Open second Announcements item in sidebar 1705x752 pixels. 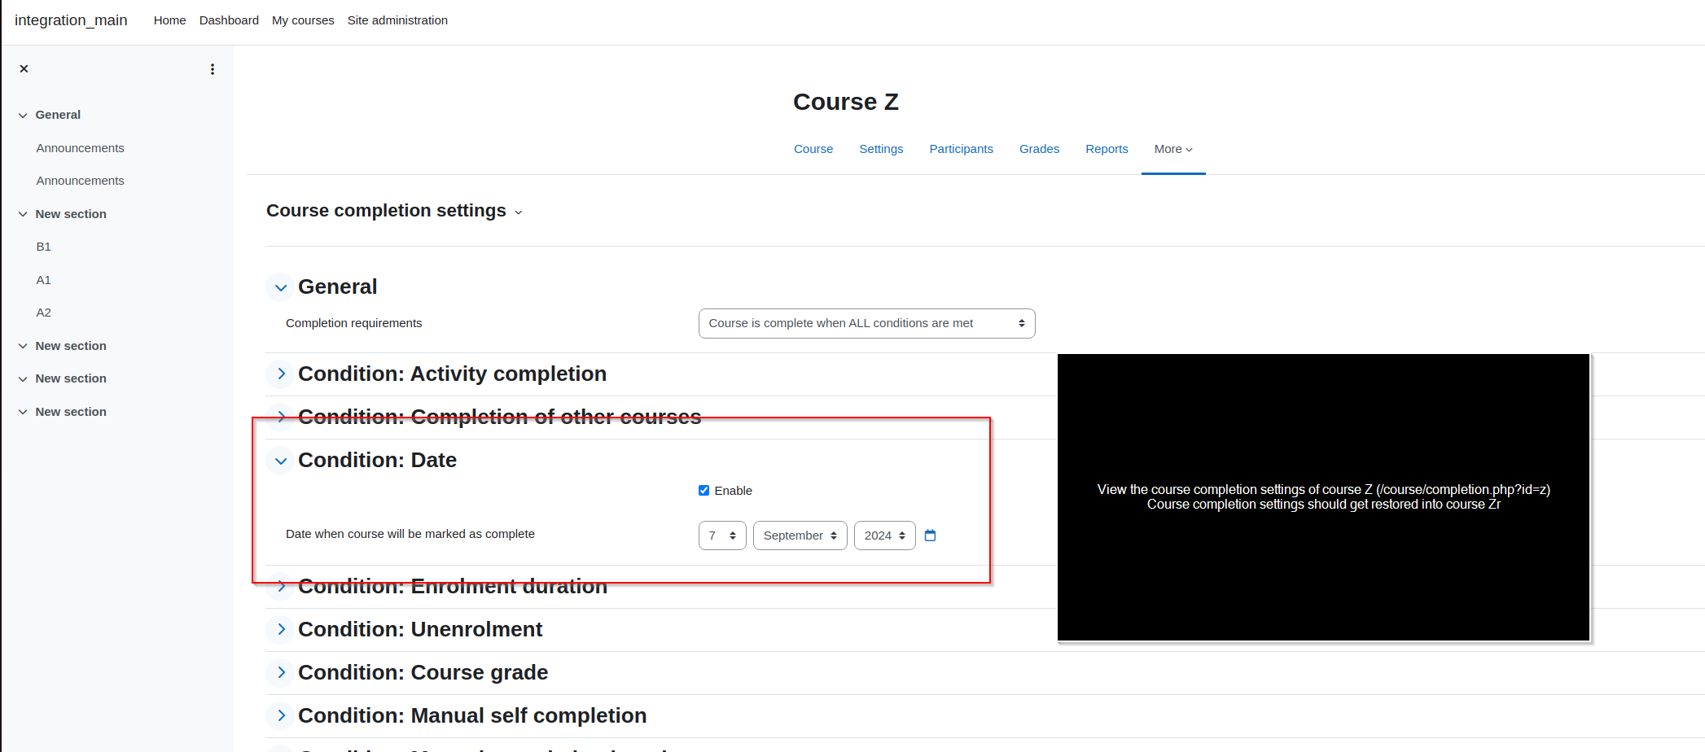[x=80, y=181]
